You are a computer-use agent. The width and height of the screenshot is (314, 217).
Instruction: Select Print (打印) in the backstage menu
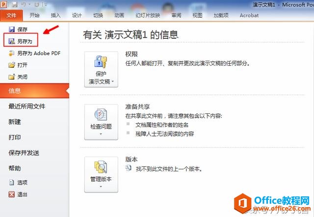point(14,137)
